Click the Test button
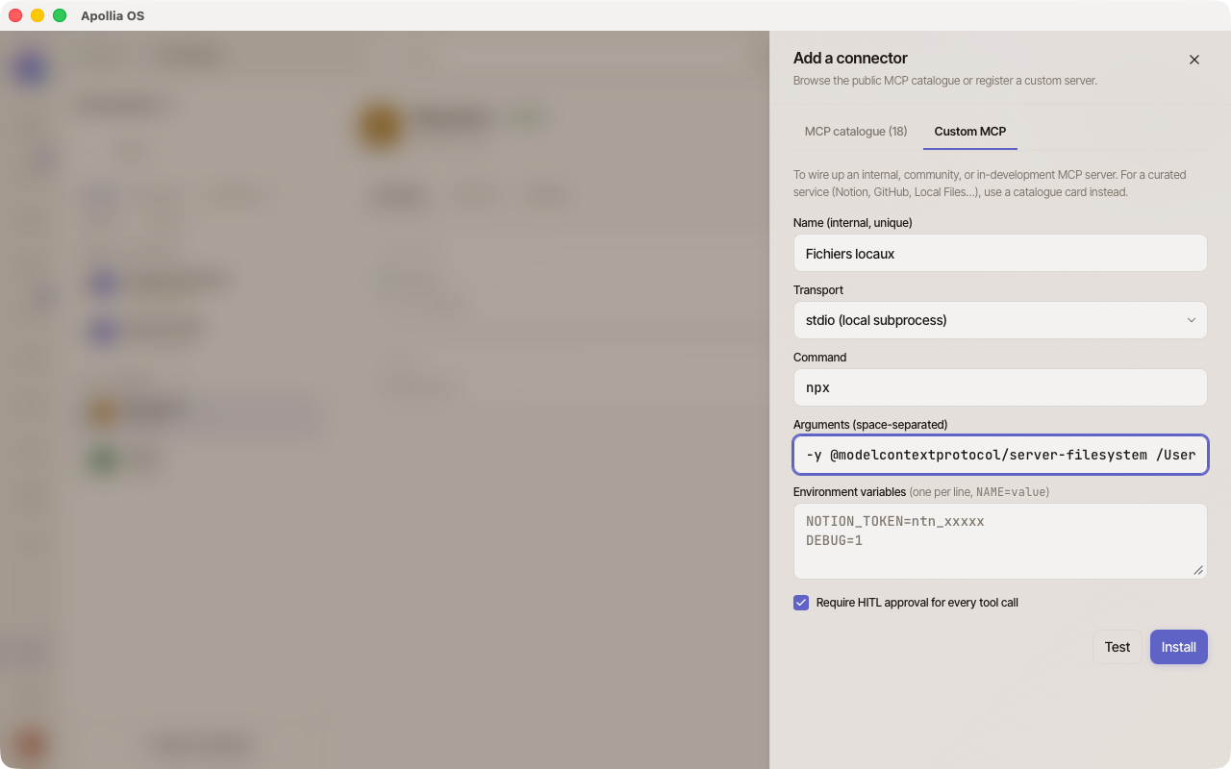 1118,647
